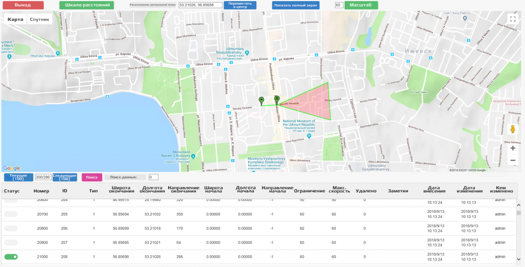Zoom out with the map minus button
Image resolution: width=525 pixels, height=267 pixels.
pyautogui.click(x=513, y=161)
